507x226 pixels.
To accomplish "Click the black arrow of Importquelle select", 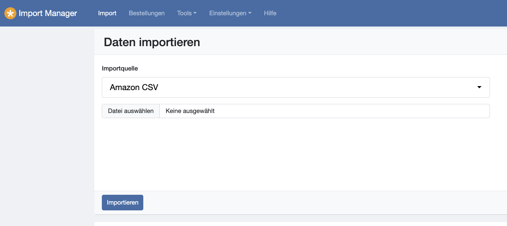I will (479, 87).
